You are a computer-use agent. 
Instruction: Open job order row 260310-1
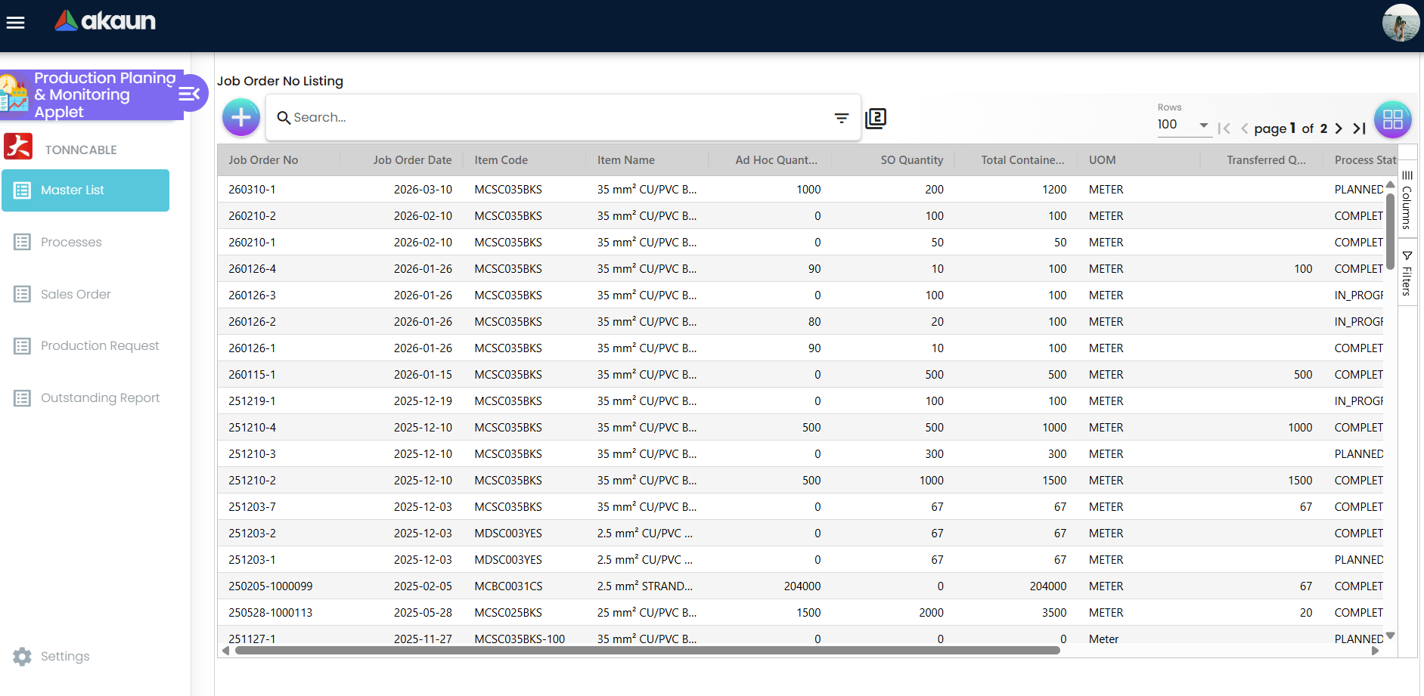tap(253, 190)
